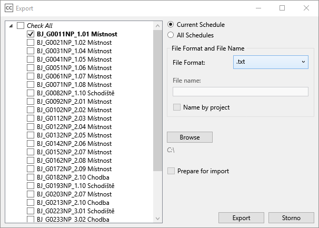Cancel with the Storno button

[291, 217]
